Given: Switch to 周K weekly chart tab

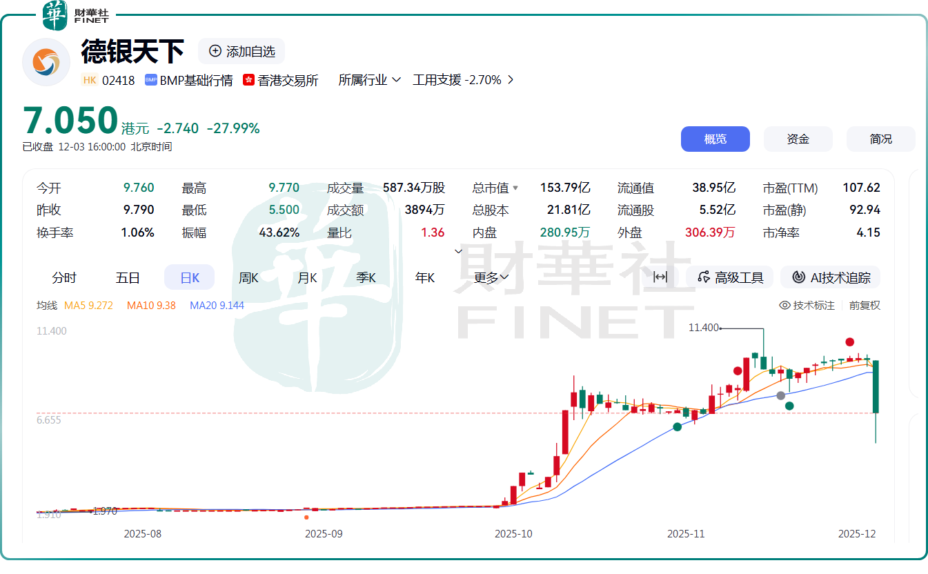Looking at the screenshot, I should point(248,277).
